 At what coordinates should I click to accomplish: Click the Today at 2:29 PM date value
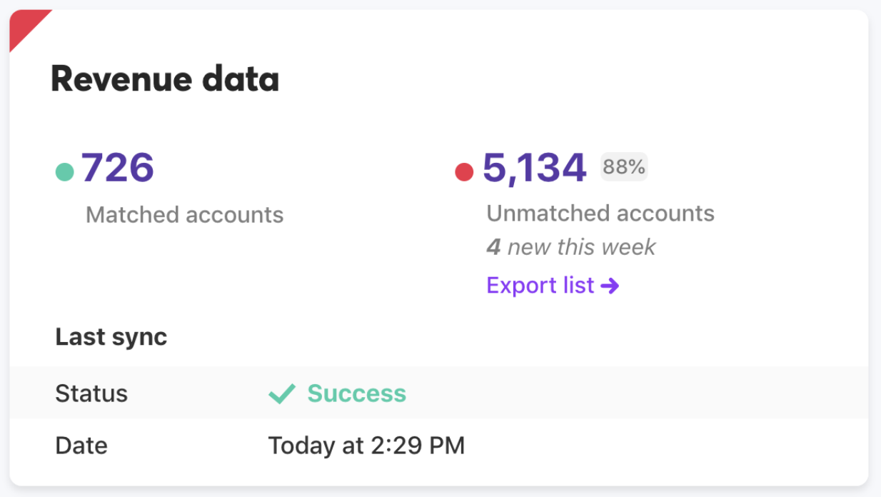point(366,445)
